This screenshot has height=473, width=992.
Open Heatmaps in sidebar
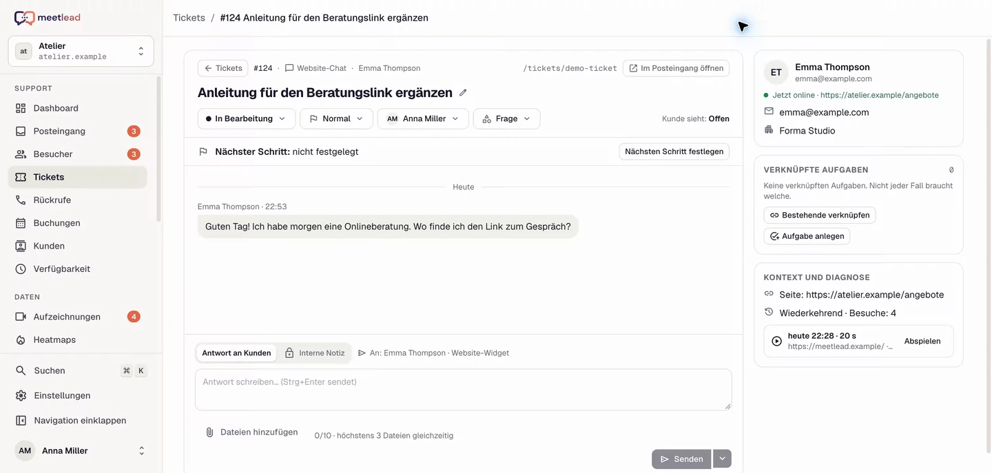coord(78,339)
